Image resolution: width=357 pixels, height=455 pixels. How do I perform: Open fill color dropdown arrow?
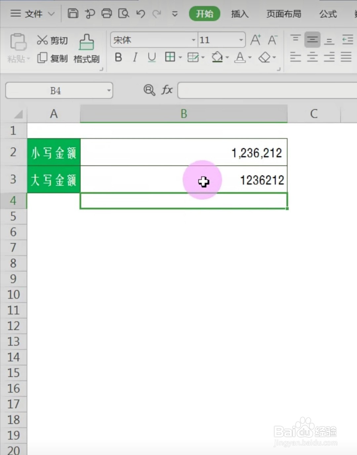[x=227, y=58]
